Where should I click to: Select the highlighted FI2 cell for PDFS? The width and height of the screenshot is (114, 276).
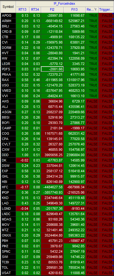coord(52,69)
